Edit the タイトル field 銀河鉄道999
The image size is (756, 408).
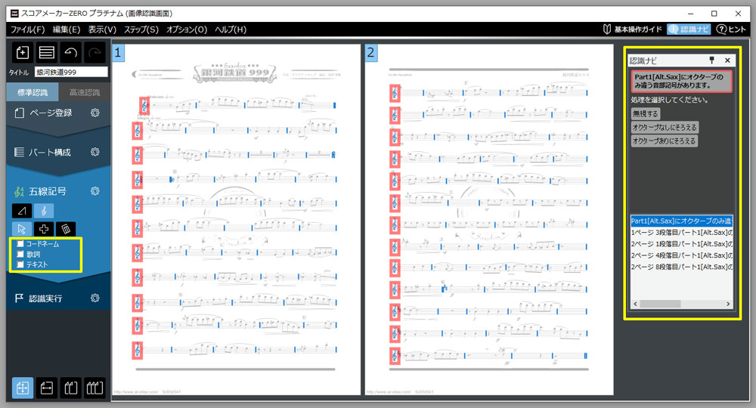[x=71, y=73]
